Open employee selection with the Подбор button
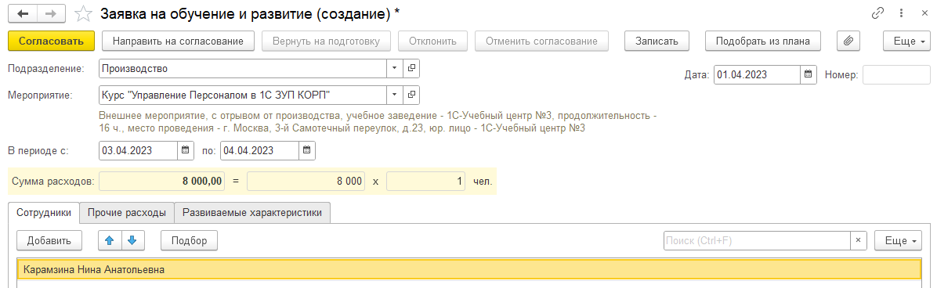 coord(189,240)
